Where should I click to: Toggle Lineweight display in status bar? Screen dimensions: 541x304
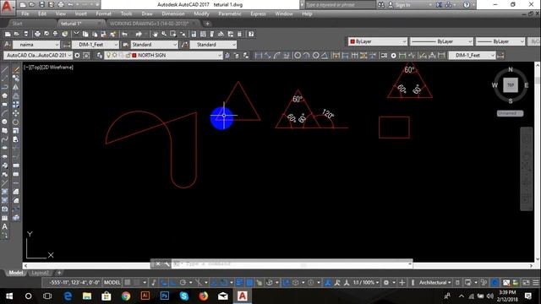click(239, 282)
